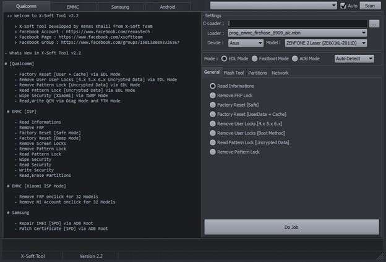This screenshot has width=386, height=262.
Task: Click the Facebook Account URL in log
Action: [108, 31]
